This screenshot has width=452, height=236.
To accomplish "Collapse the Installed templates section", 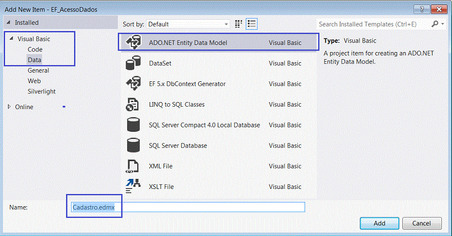I will [x=8, y=22].
